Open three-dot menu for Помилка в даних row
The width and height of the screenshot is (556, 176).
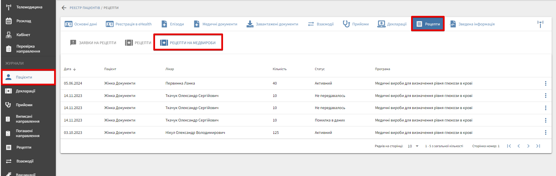point(545,120)
